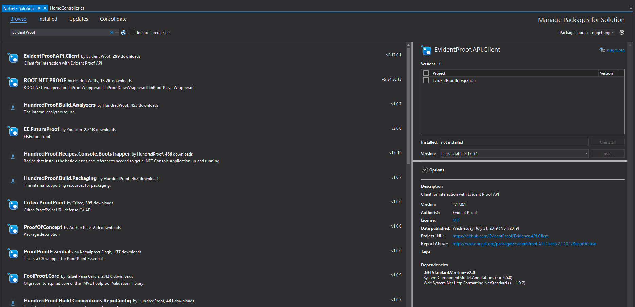Image resolution: width=635 pixels, height=307 pixels.
Task: Open the Version selection dropdown
Action: 514,153
